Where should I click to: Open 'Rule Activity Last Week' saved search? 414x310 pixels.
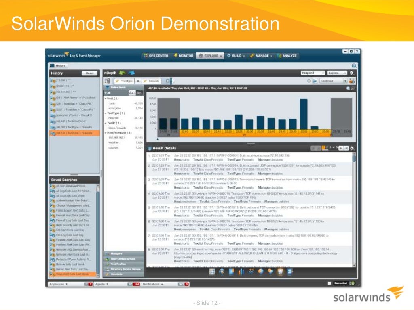[70, 264]
